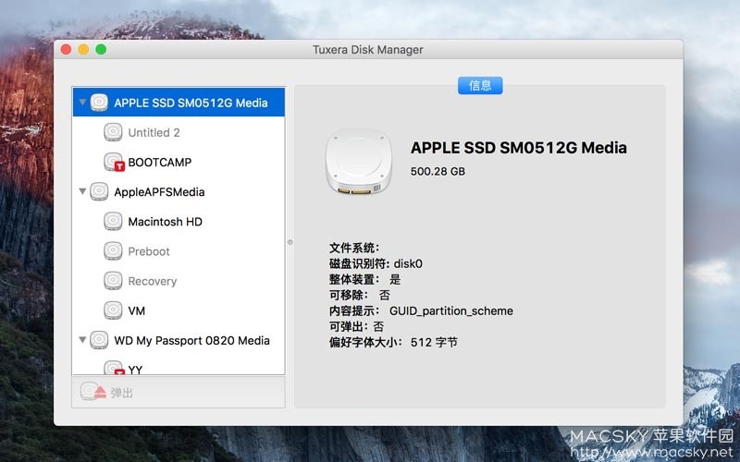Collapse the APPLE SSD SM0512G Media tree

(82, 102)
